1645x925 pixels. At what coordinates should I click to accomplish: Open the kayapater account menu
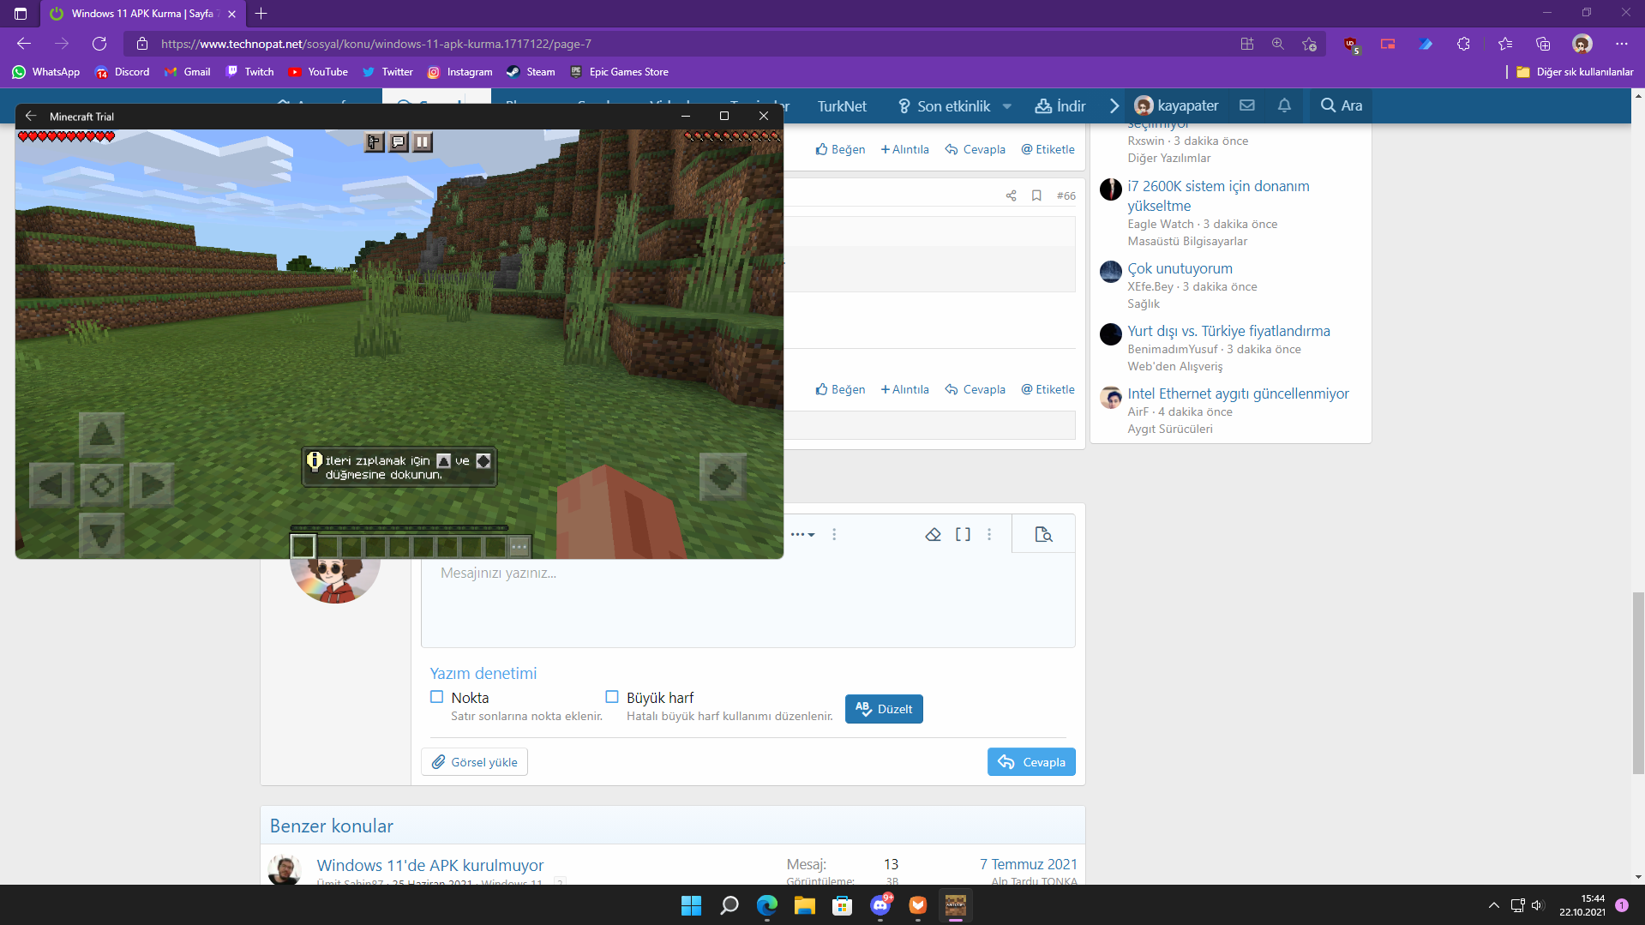tap(1176, 105)
